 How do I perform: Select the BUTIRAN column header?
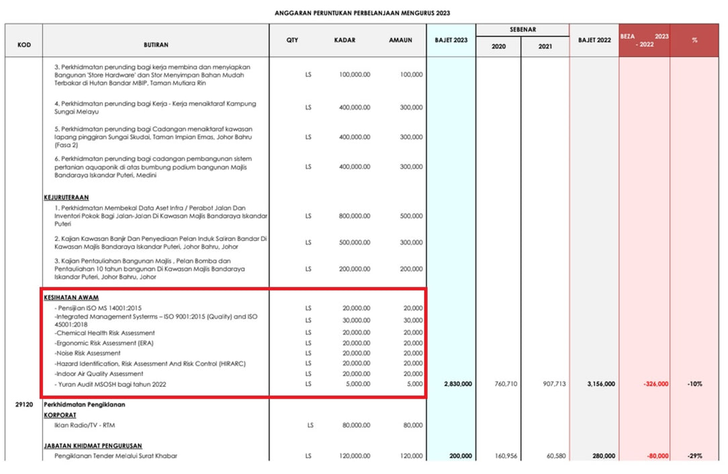coord(156,44)
